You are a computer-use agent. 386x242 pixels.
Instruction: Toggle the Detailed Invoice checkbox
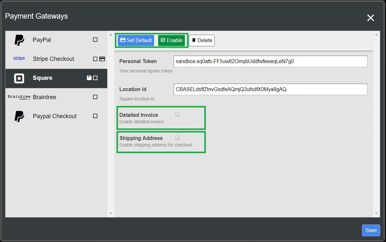pyautogui.click(x=177, y=114)
